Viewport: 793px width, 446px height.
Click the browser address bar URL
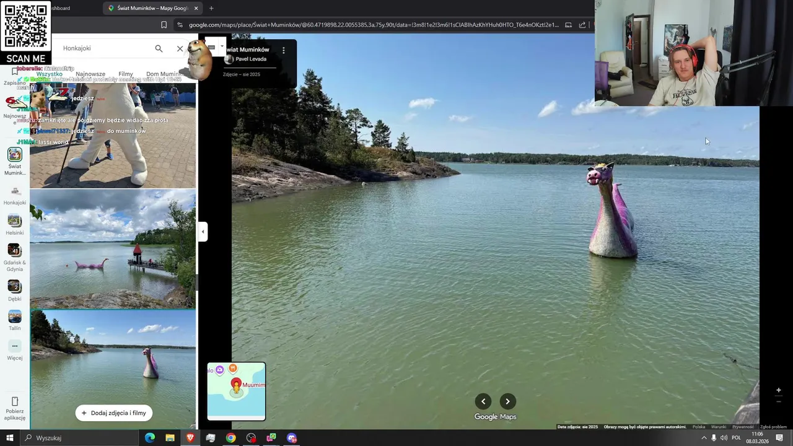tap(374, 25)
